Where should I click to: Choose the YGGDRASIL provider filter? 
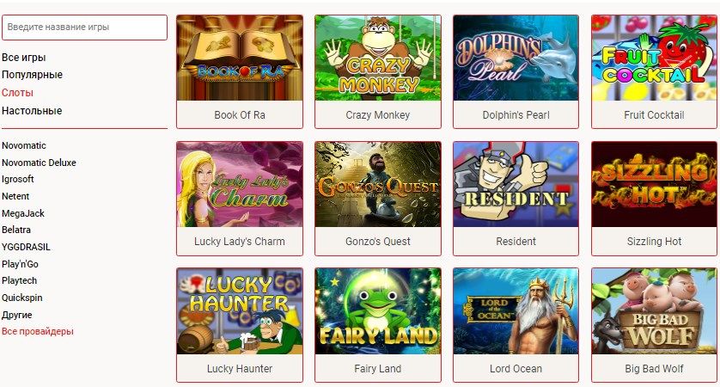(x=26, y=247)
